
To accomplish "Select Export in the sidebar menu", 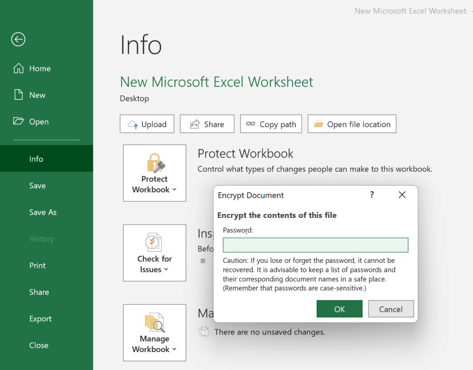I will pos(40,319).
